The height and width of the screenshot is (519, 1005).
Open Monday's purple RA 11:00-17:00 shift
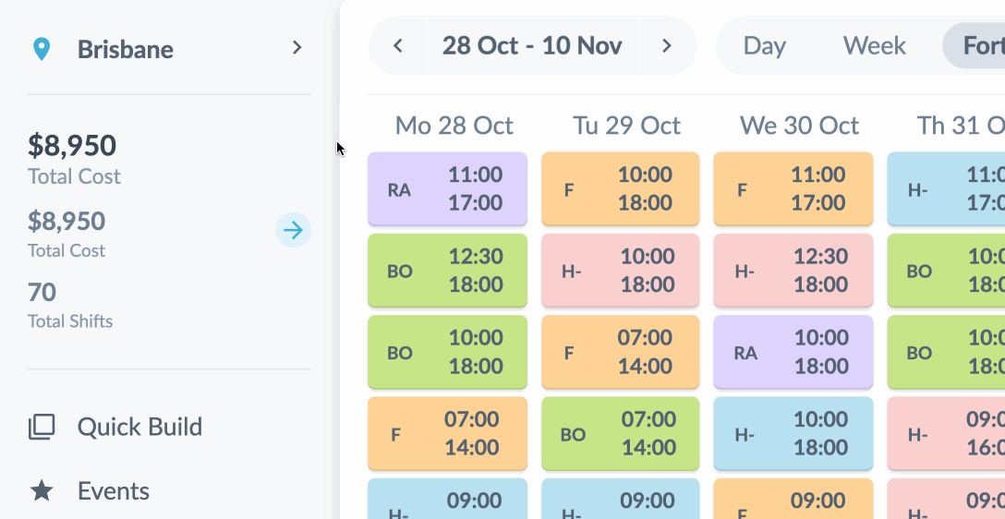[447, 189]
